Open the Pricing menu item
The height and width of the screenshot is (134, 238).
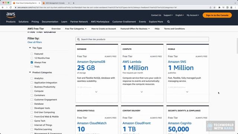pyautogui.click(x=35, y=22)
